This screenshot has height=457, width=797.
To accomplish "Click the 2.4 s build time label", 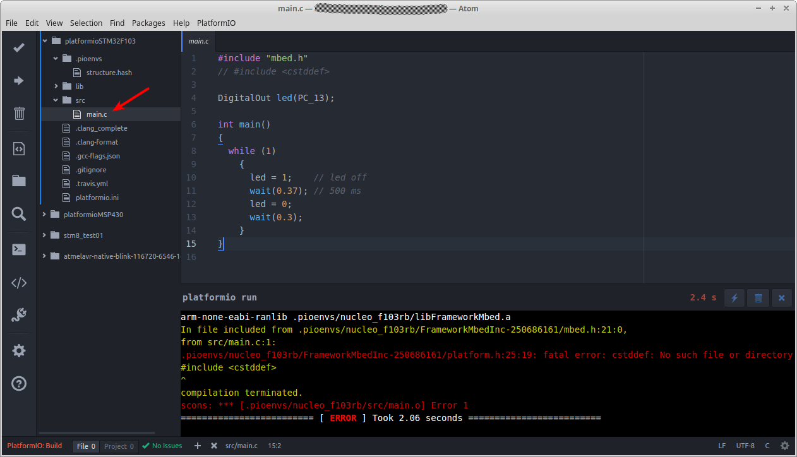I will 703,297.
